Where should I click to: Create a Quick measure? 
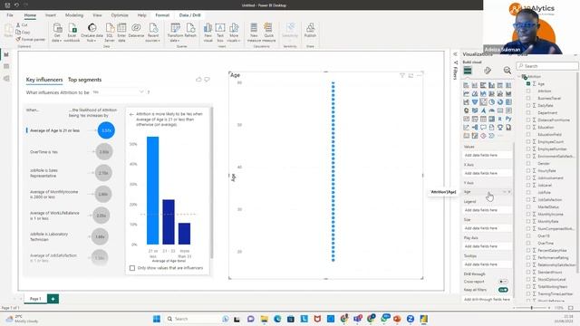pos(269,33)
